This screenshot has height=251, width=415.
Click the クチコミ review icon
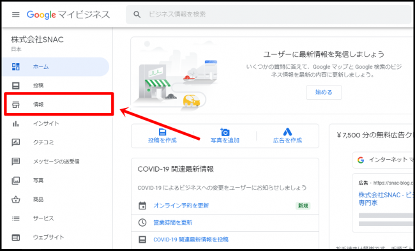[16, 142]
